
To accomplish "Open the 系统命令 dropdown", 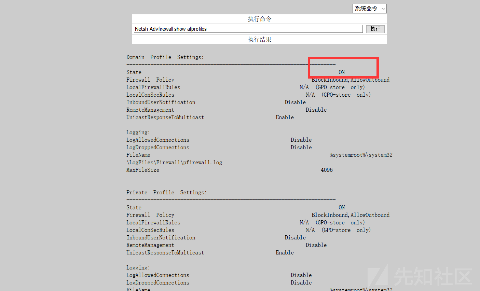I will click(x=369, y=9).
